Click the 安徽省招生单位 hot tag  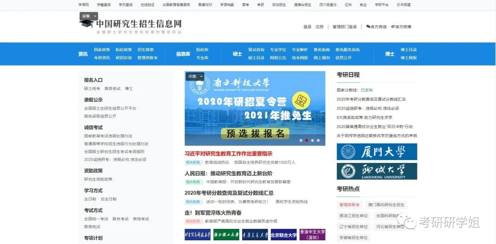coord(354,238)
